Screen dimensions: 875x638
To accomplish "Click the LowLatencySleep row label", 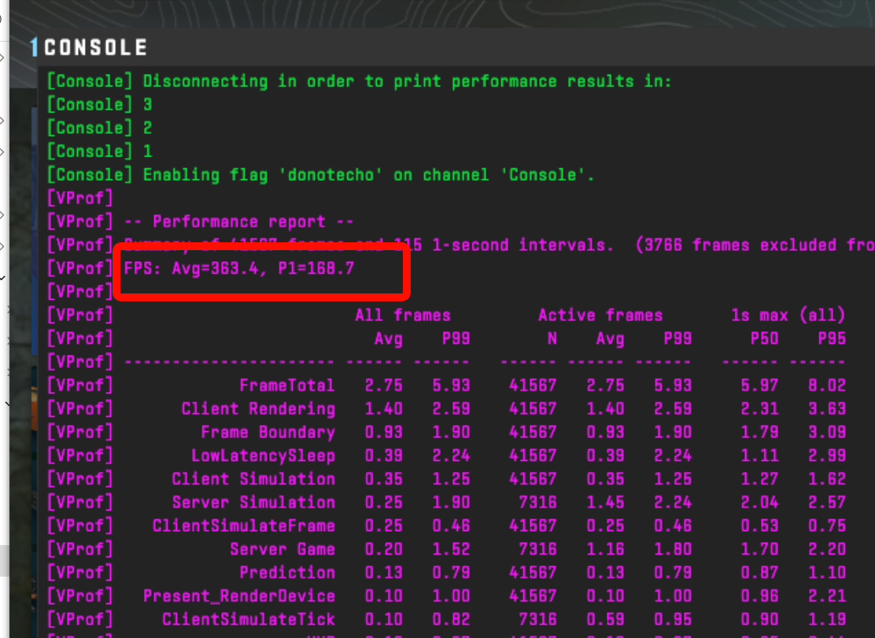I will tap(263, 455).
